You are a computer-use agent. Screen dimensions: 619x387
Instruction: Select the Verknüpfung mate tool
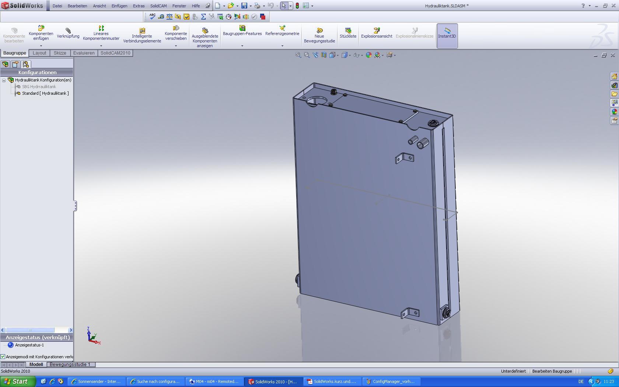(x=68, y=31)
